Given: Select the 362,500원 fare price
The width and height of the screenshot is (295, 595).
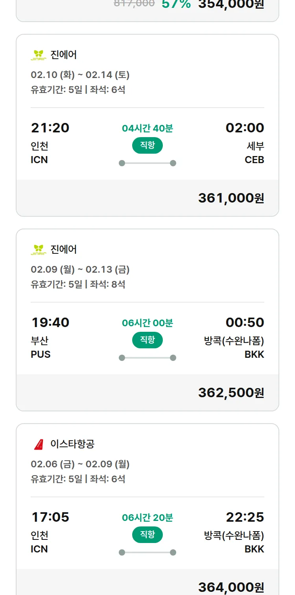Looking at the screenshot, I should coord(231,392).
